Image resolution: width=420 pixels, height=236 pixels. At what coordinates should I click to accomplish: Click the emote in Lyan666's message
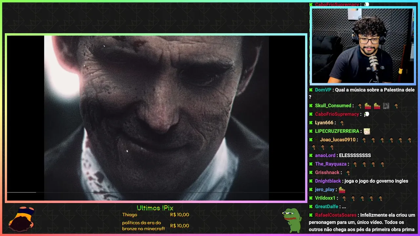(x=342, y=123)
